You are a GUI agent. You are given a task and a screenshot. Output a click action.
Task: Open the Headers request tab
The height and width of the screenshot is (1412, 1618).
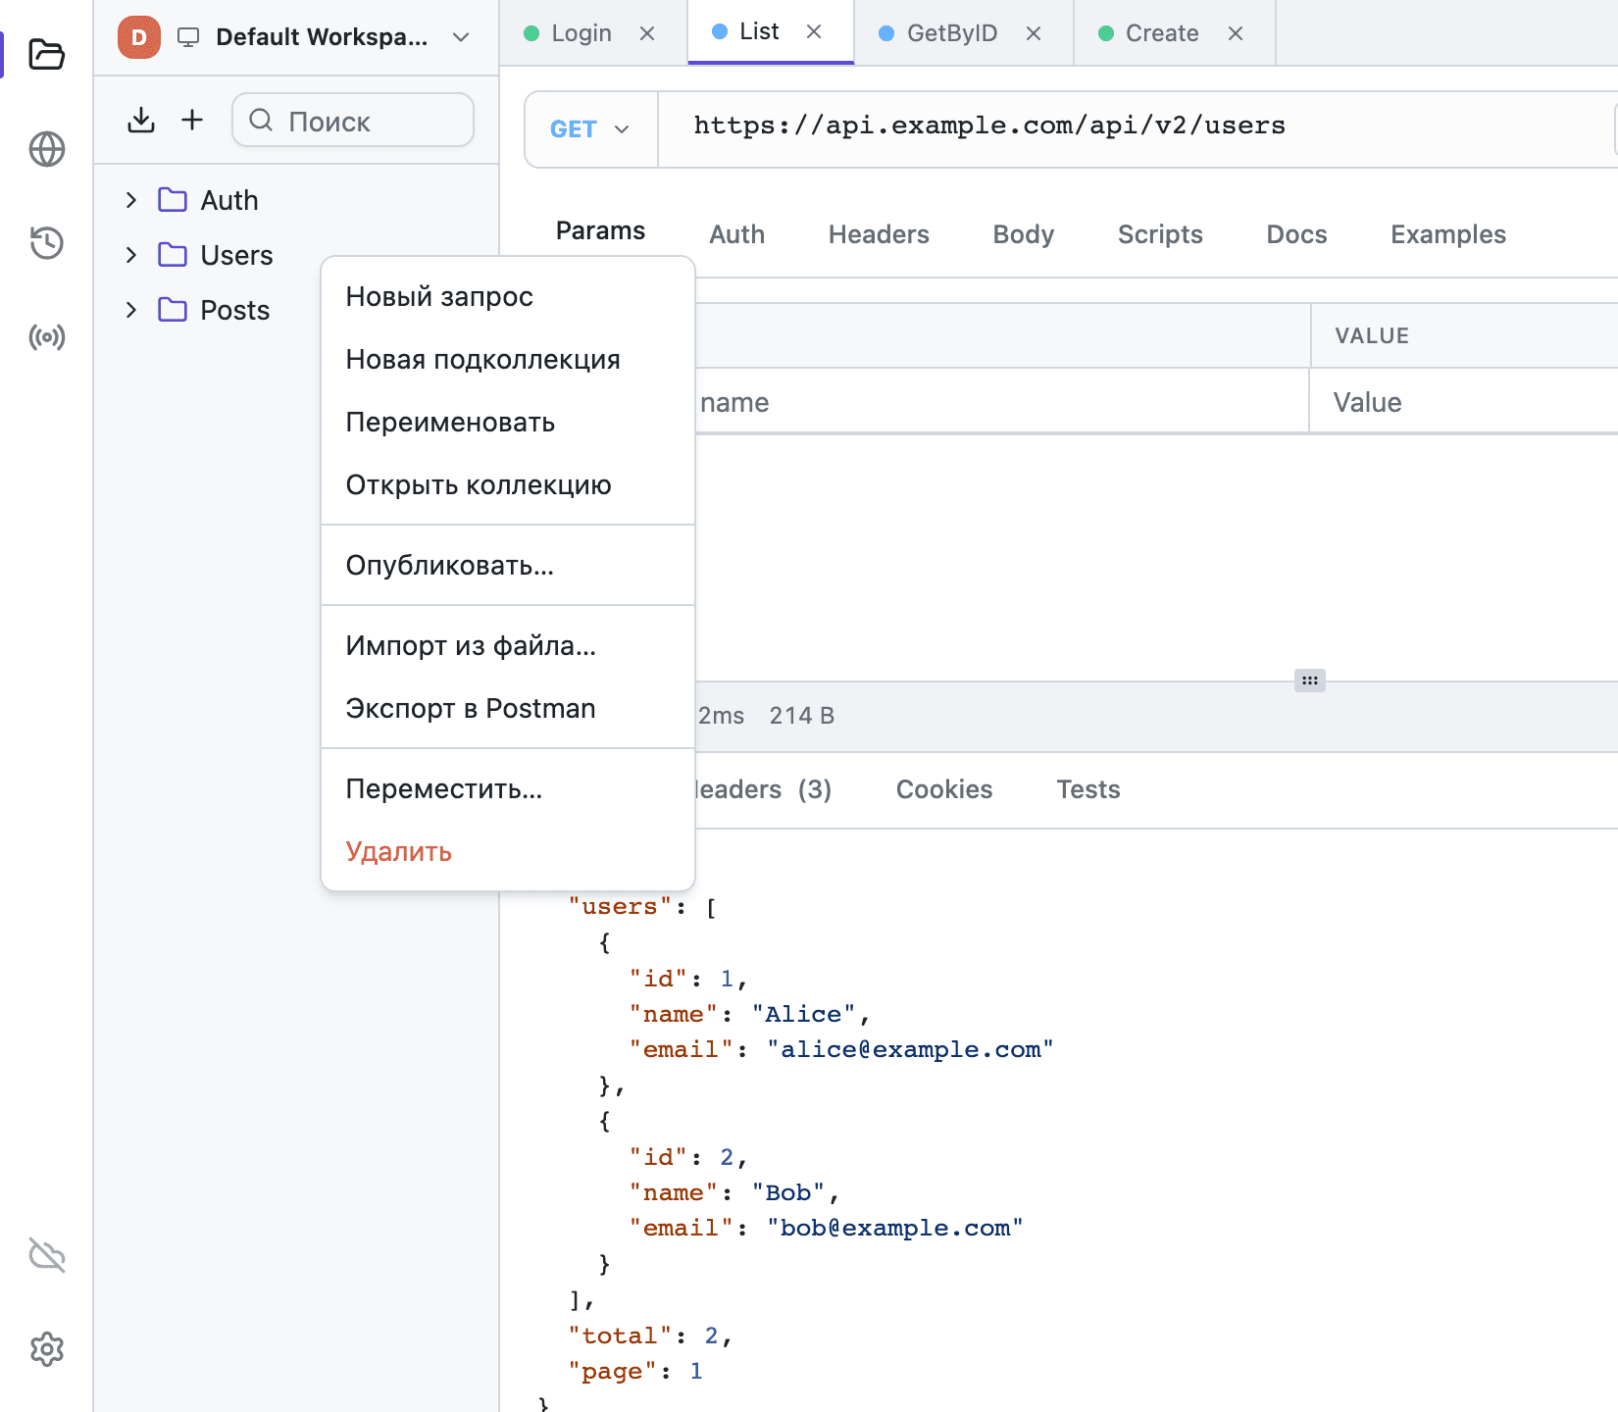[x=879, y=234]
